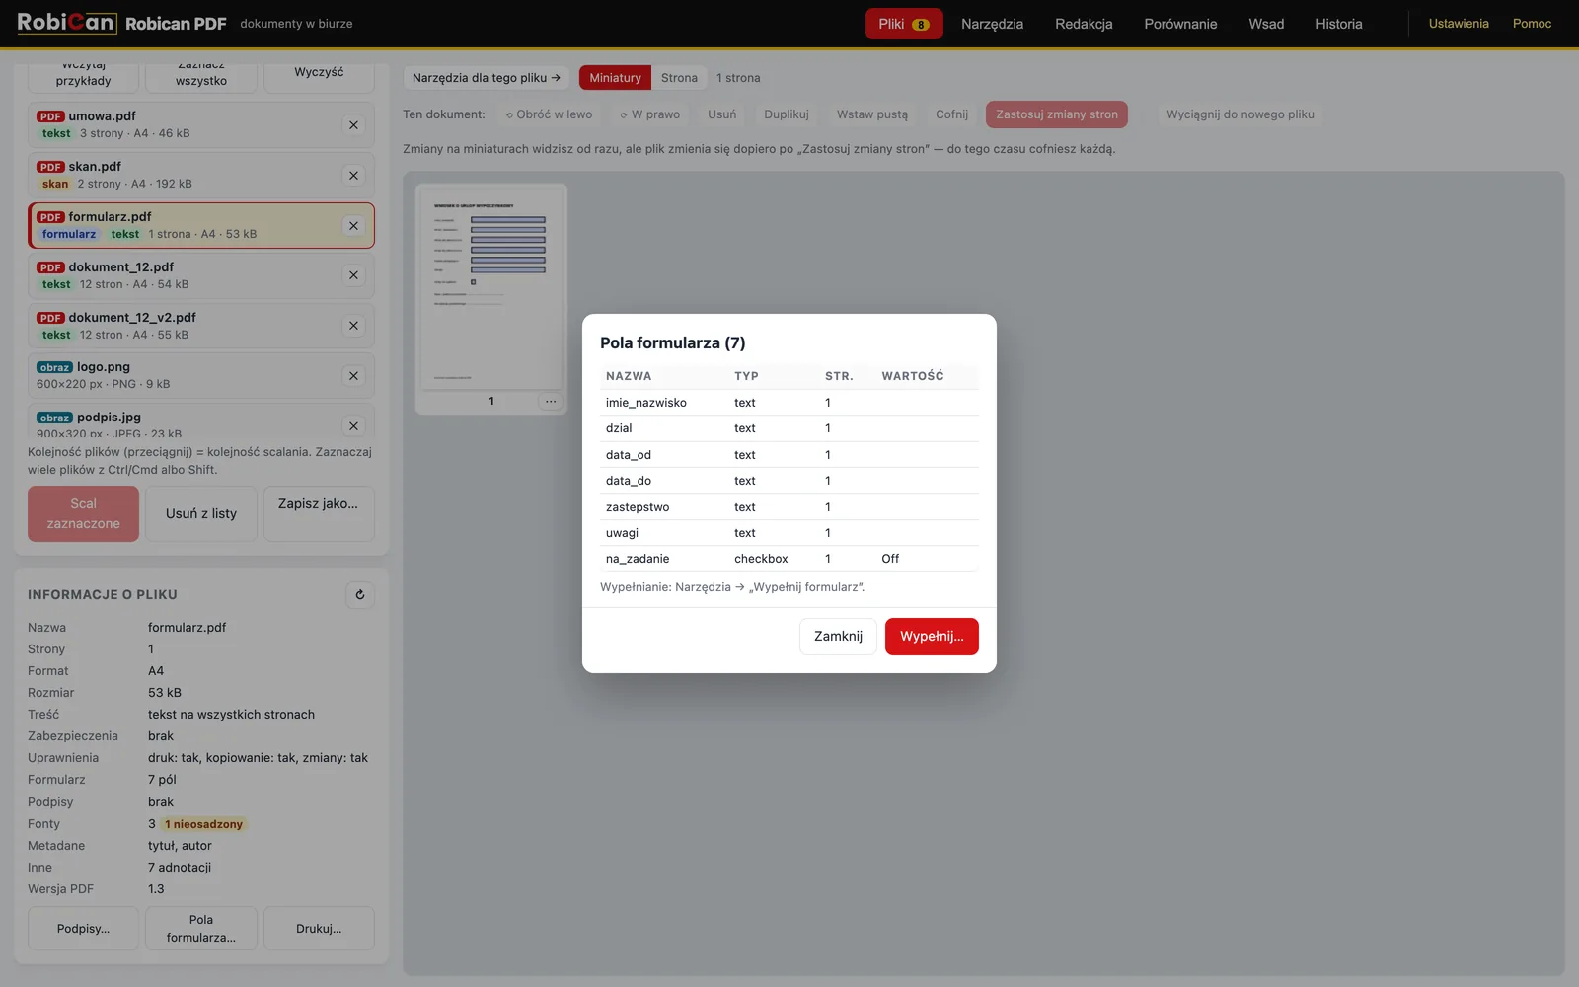Close the dialog with Zamknij
1579x987 pixels.
(838, 637)
